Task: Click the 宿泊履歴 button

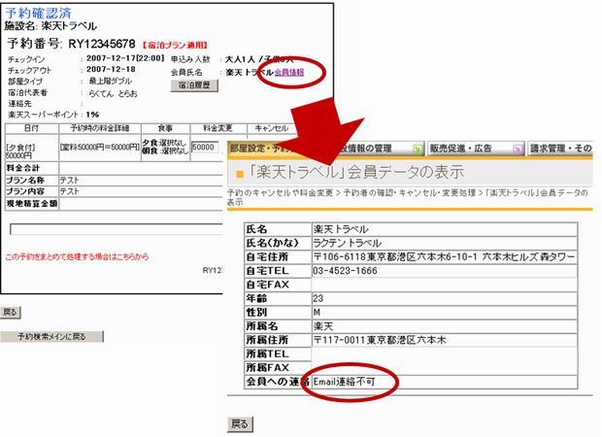Action: pyautogui.click(x=194, y=85)
